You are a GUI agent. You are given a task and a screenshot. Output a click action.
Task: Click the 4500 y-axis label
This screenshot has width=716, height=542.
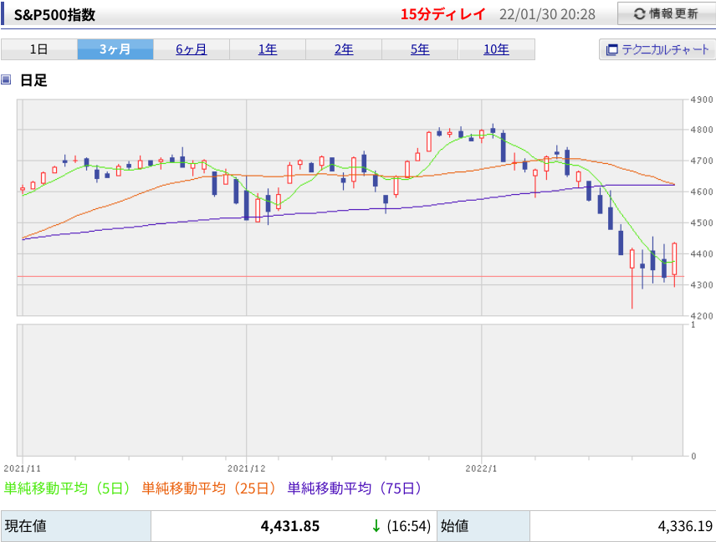[x=702, y=222]
